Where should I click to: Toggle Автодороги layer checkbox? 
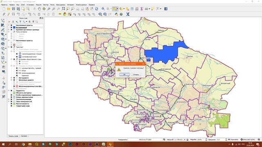14,78
